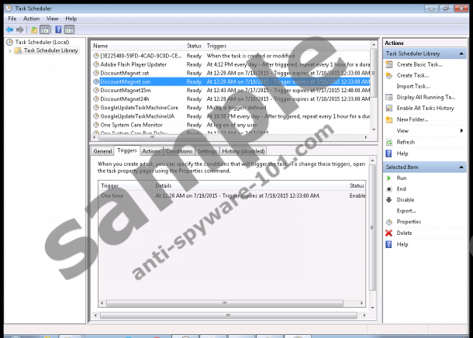473x338 pixels.
Task: Switch to the General tab
Action: coord(102,151)
